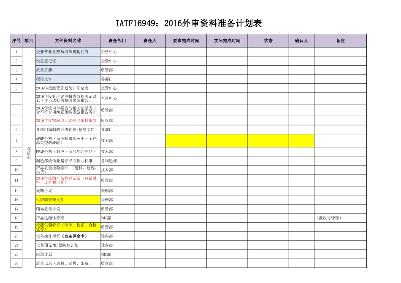The image size is (401, 283).
Task: Click the 采购协议 cell
Action: pos(46,190)
